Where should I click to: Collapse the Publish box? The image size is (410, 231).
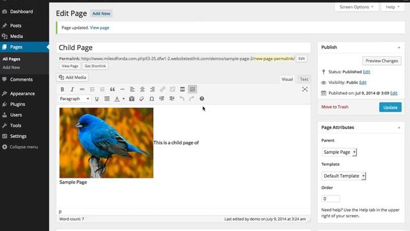pos(398,47)
